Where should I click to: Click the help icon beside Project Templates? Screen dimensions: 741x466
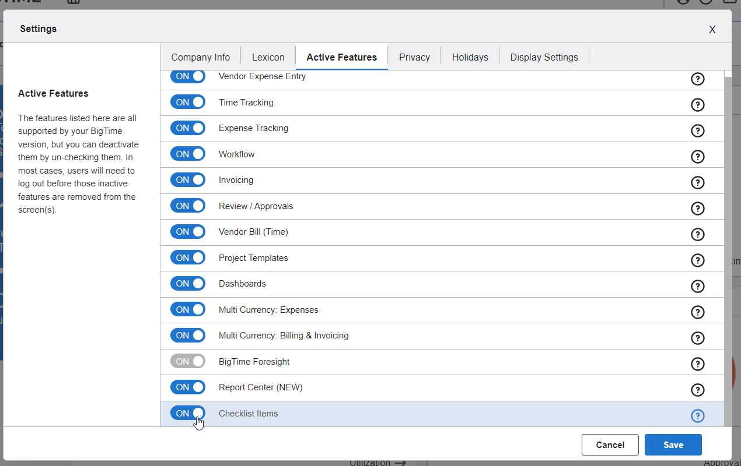[698, 260]
